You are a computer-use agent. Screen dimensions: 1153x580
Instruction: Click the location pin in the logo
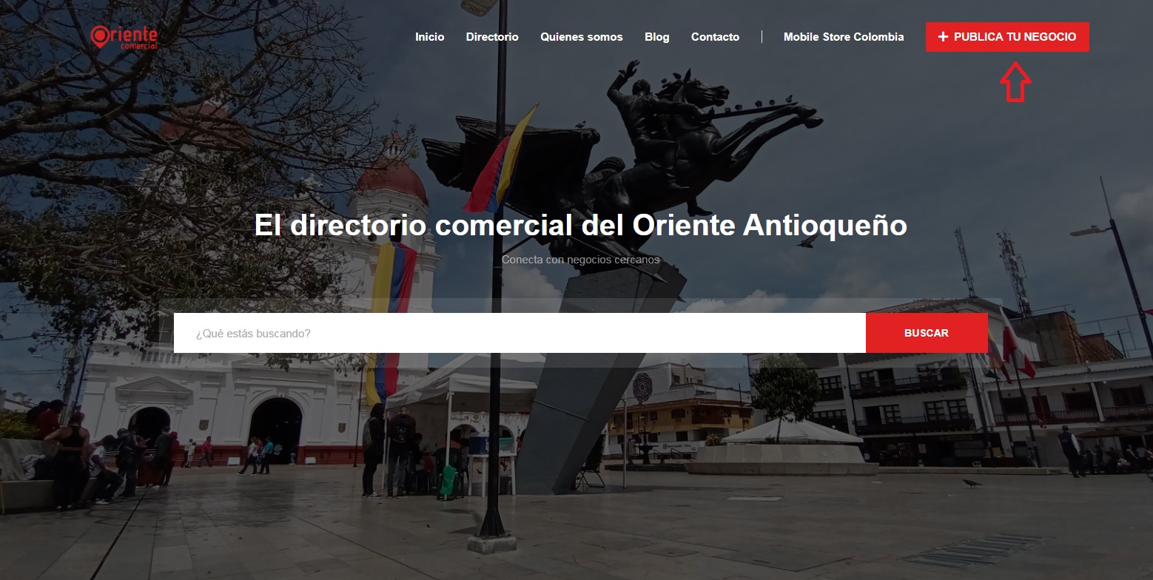[100, 36]
